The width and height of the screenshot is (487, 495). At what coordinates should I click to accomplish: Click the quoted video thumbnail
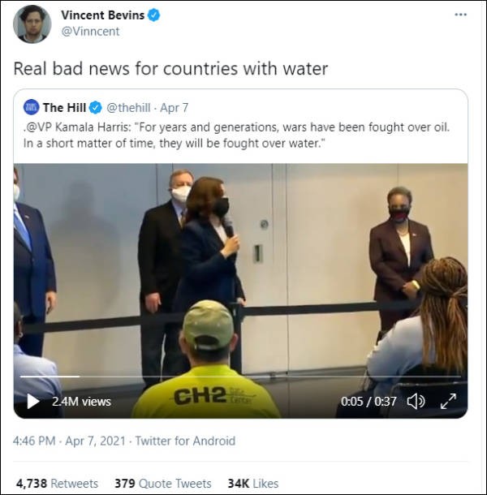tap(240, 276)
